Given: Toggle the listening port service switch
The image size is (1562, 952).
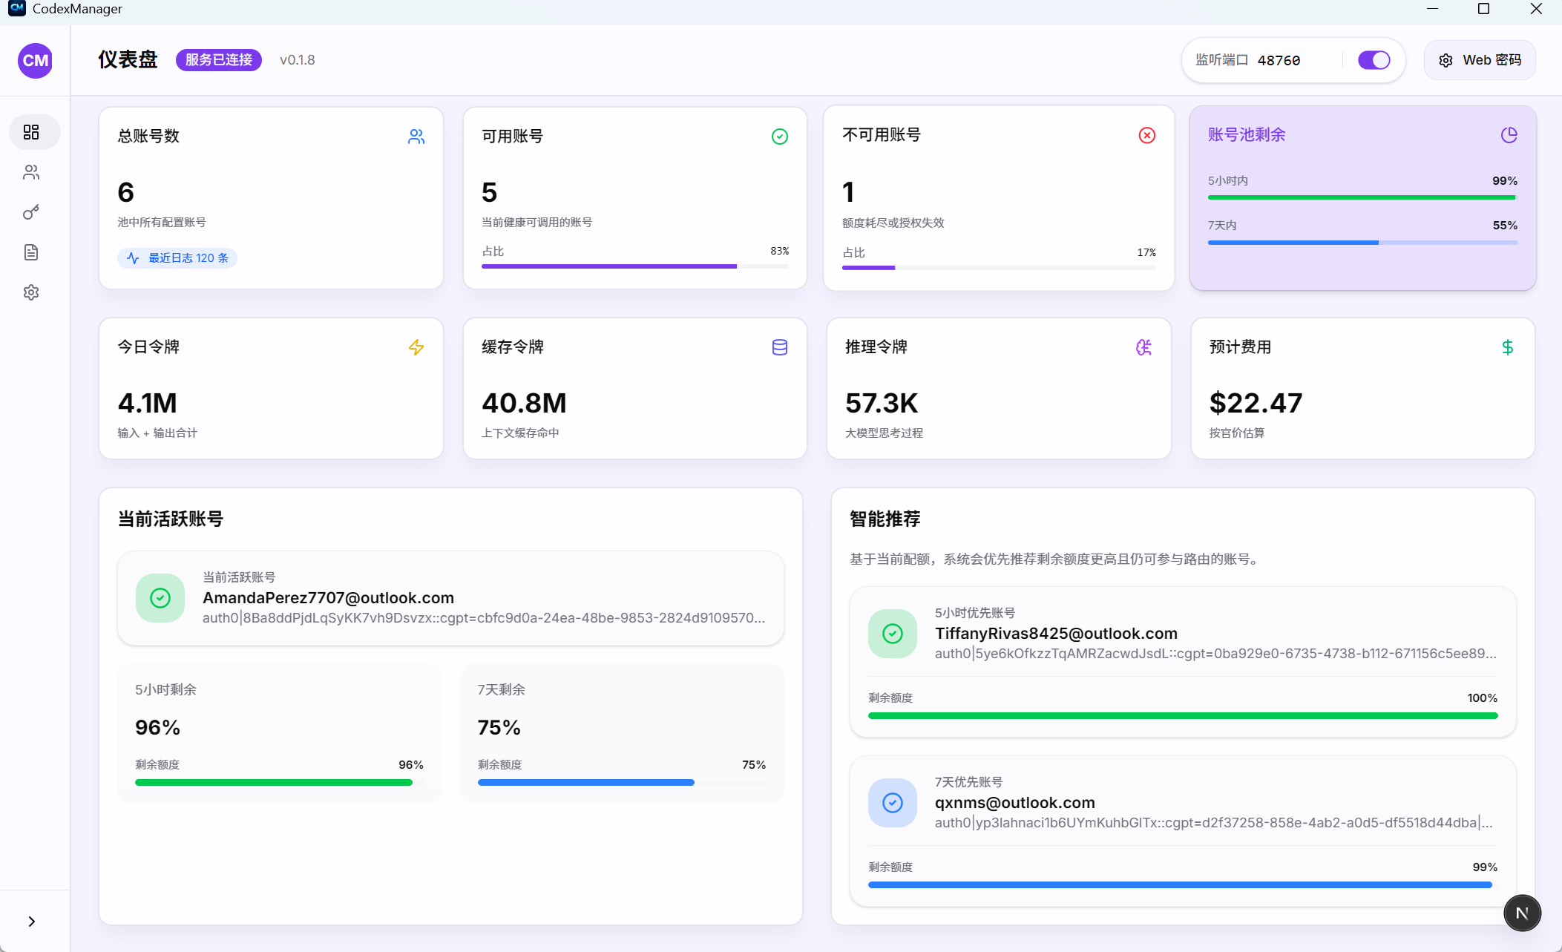Looking at the screenshot, I should coord(1374,60).
